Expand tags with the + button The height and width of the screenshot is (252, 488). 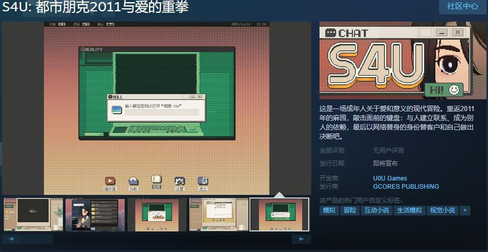465,210
